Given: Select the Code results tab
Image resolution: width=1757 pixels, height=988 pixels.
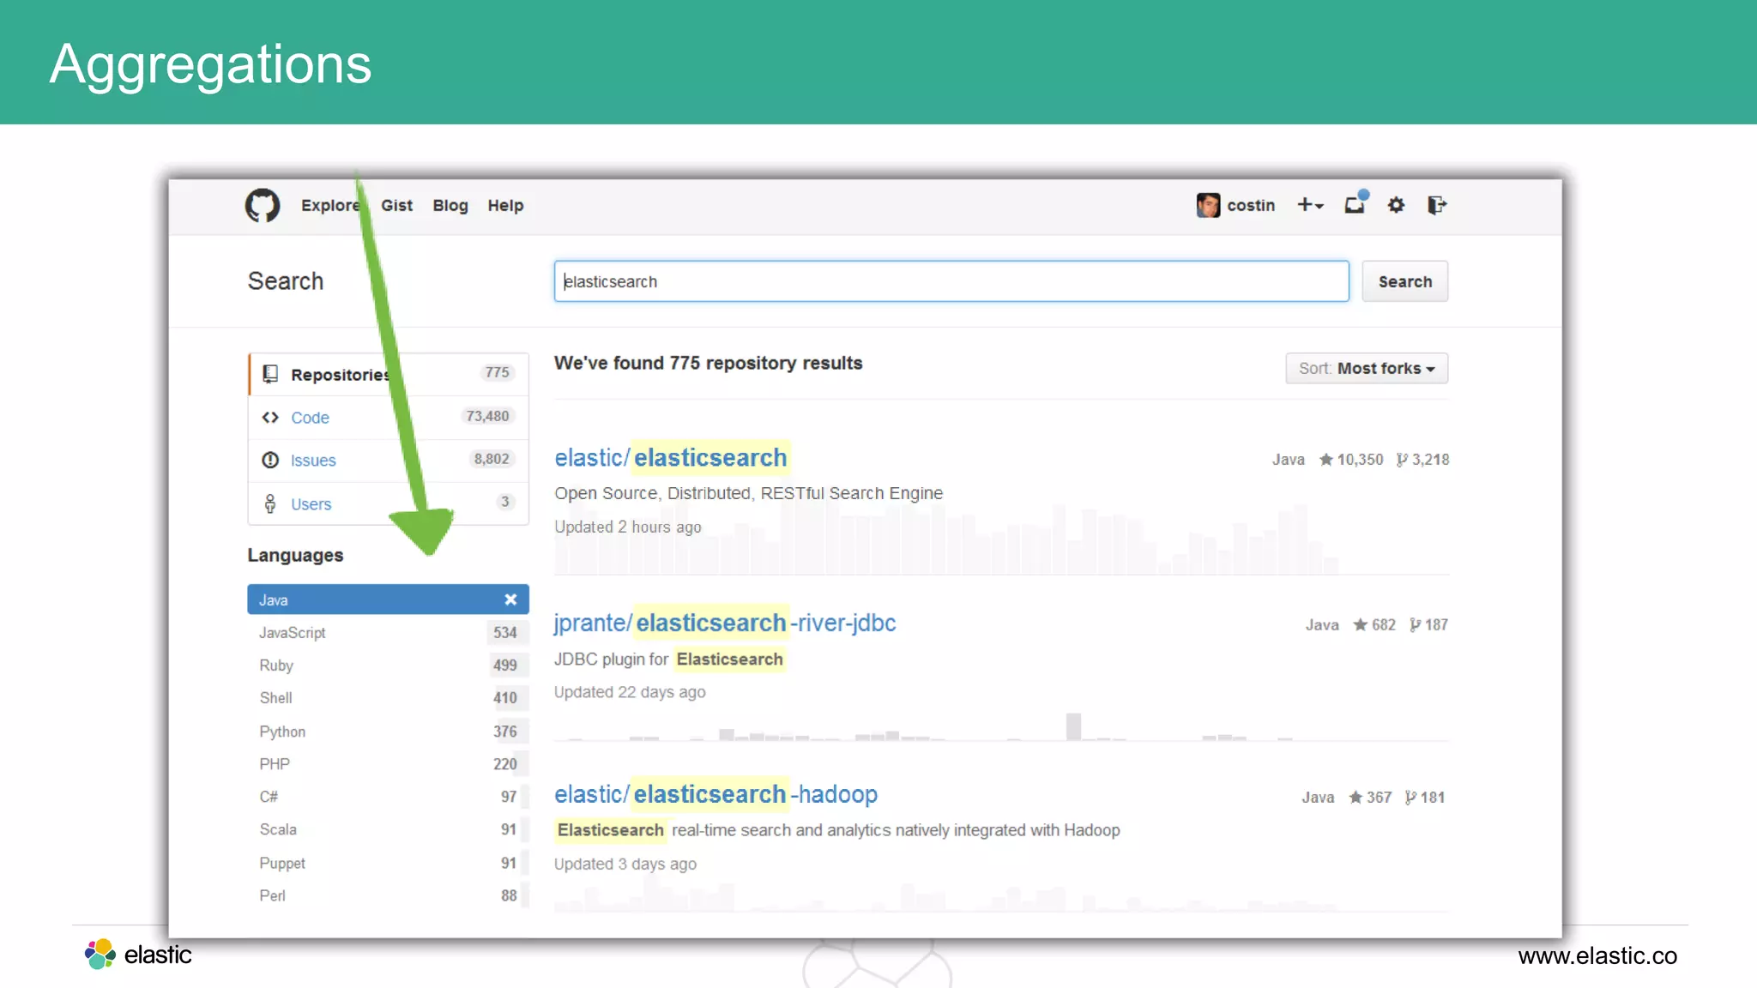Looking at the screenshot, I should pyautogui.click(x=389, y=418).
